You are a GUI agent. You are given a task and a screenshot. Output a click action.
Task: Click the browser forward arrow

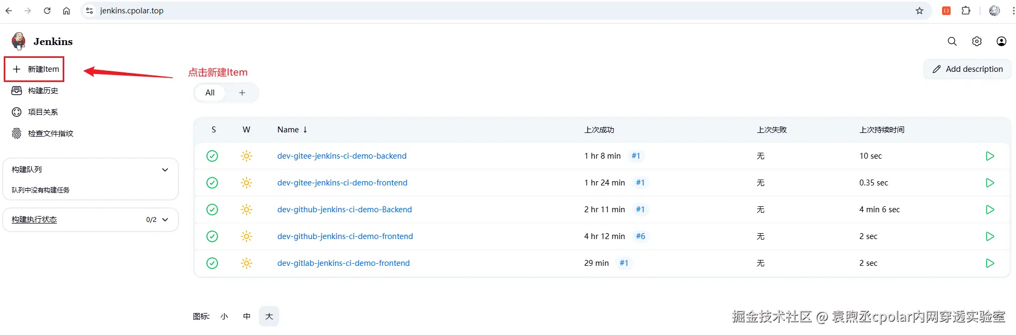pos(28,11)
